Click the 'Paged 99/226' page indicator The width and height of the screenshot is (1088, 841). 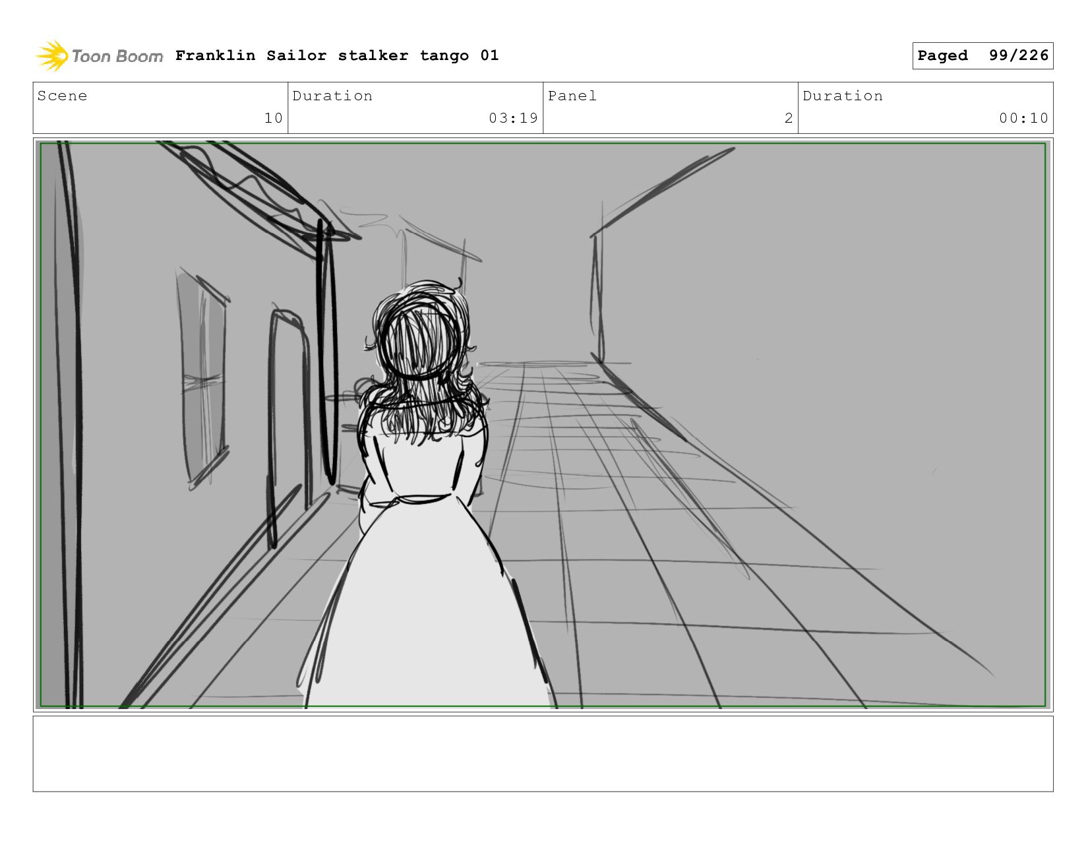tap(982, 55)
